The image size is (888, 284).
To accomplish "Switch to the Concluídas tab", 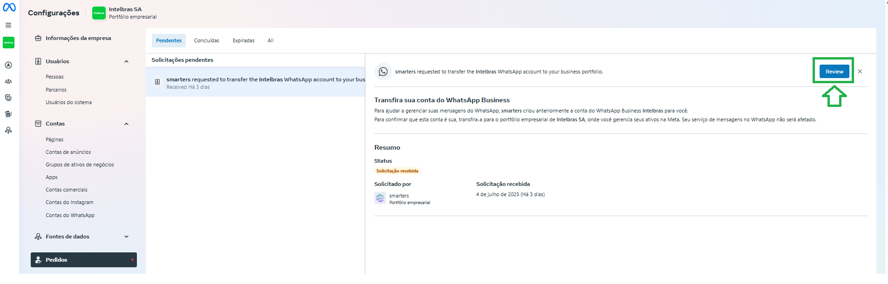I will [x=206, y=41].
